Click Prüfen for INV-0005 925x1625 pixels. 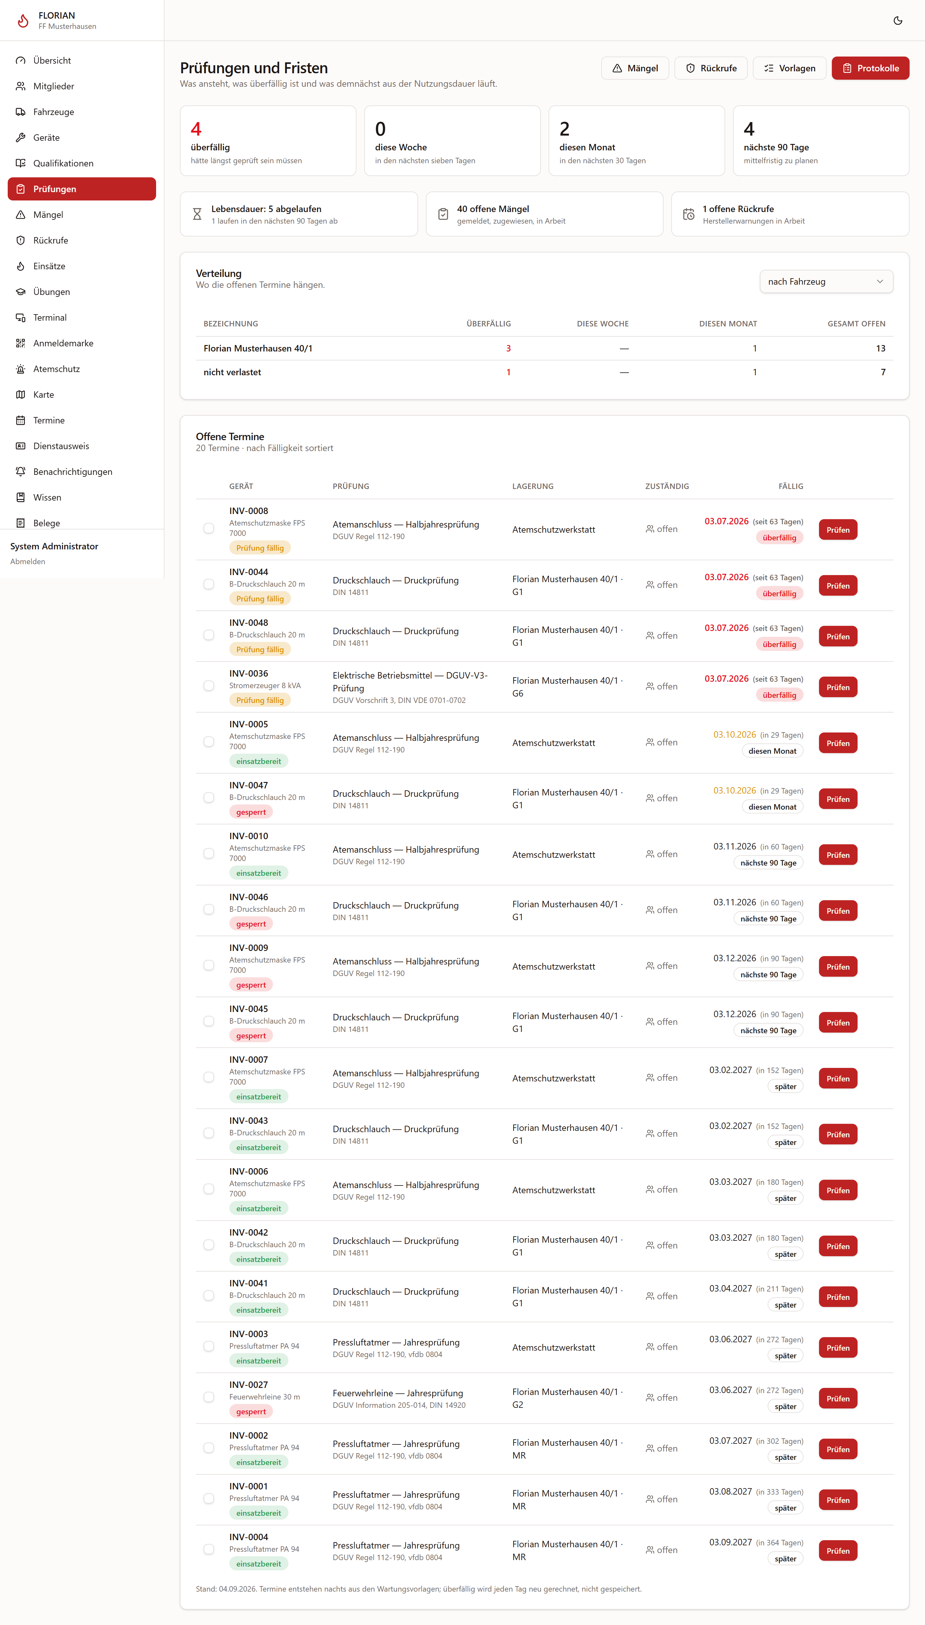[x=837, y=743]
